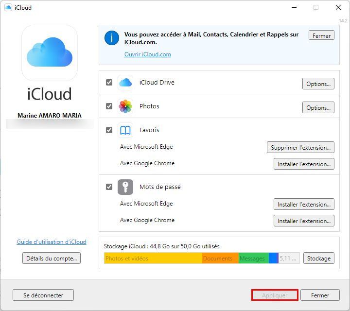This screenshot has height=311, width=350.
Task: Click the Mots de passe key icon
Action: click(x=125, y=187)
